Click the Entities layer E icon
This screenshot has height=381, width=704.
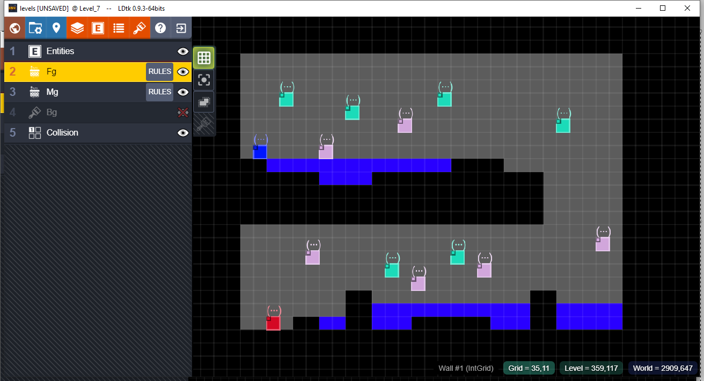click(x=35, y=51)
